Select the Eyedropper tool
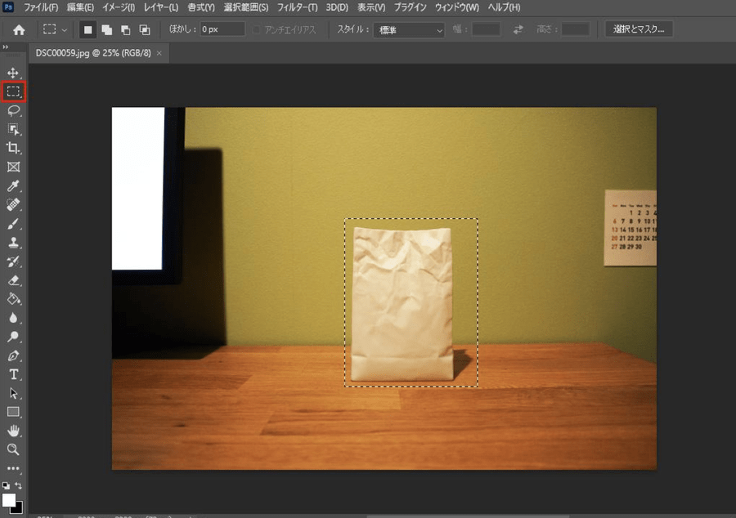The image size is (736, 518). coord(13,186)
